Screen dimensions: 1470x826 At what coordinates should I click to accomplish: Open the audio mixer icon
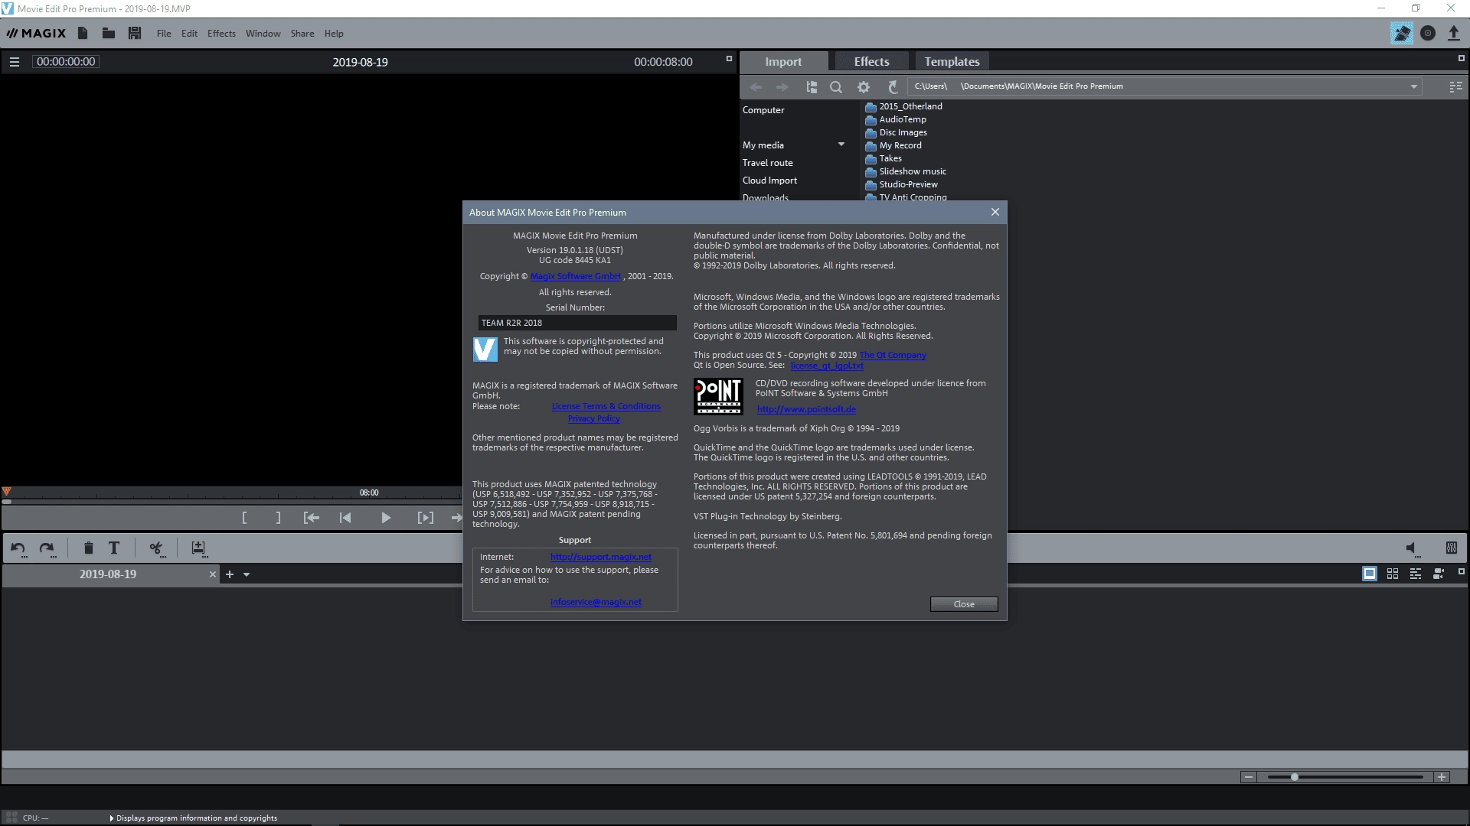1452,548
